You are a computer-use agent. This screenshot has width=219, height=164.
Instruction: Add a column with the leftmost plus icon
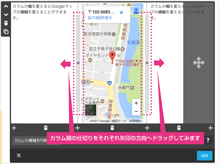tap(14, 128)
